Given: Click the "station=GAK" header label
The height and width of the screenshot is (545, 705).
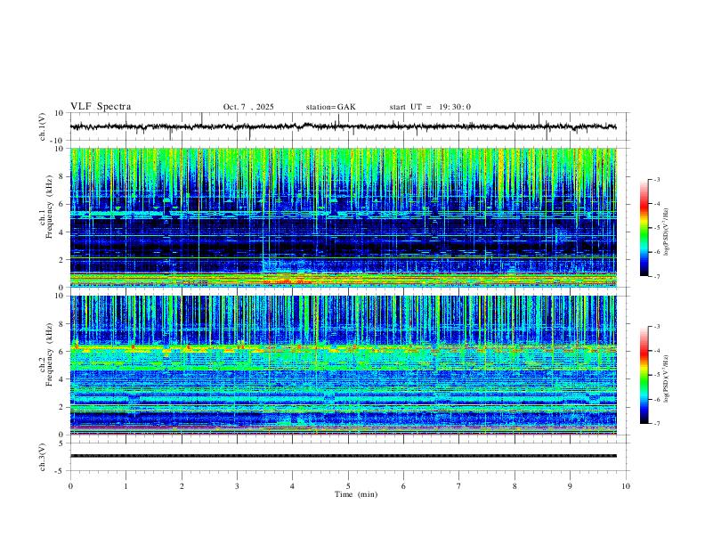Looking at the screenshot, I should click(330, 107).
